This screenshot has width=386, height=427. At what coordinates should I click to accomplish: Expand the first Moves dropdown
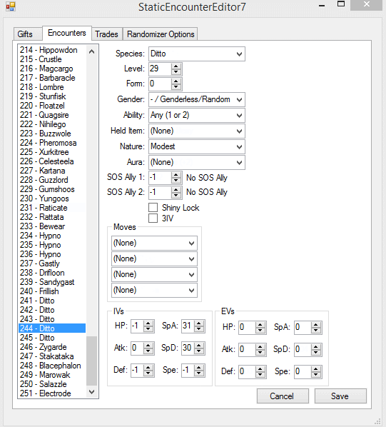pos(154,243)
